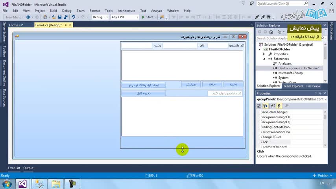The image size is (336, 189).
Task: Open the Toolbox side tab
Action: (x=4, y=51)
